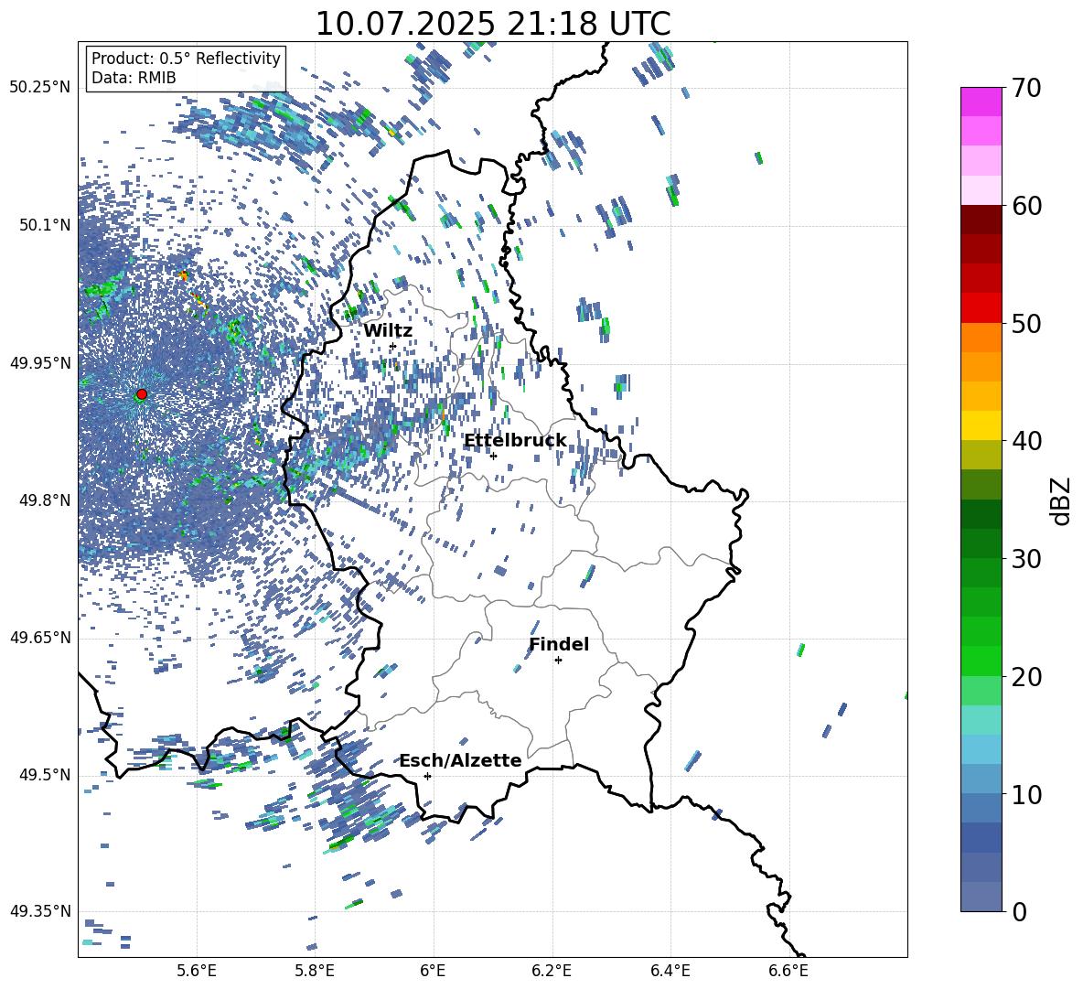The width and height of the screenshot is (1083, 989).
Task: Click the 30 dBZ colorbar label
Action: pyautogui.click(x=1026, y=559)
